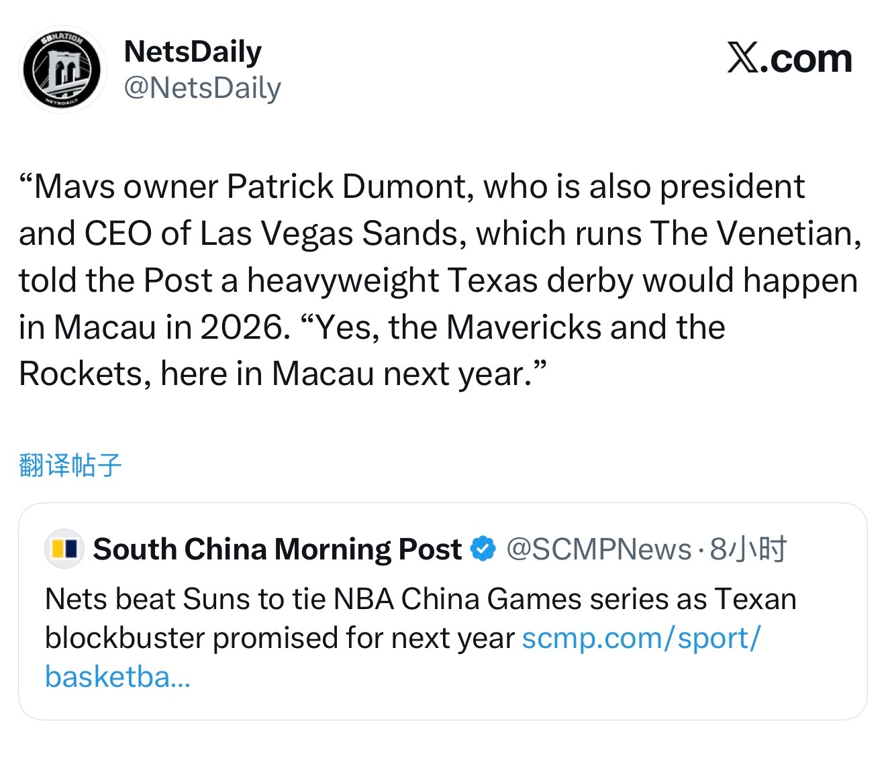Click the ".com" text beside the X logo
886x758 pixels.
pos(811,59)
